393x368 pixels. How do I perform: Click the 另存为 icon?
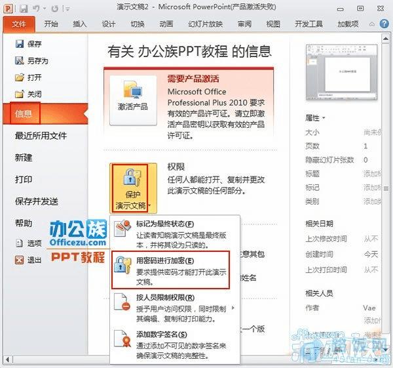click(19, 60)
